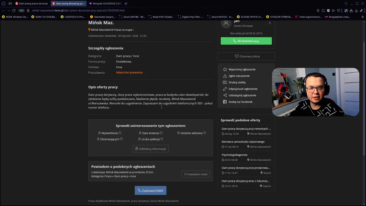
Task: Click 'Odblokuj informacje' button
Action: click(151, 149)
